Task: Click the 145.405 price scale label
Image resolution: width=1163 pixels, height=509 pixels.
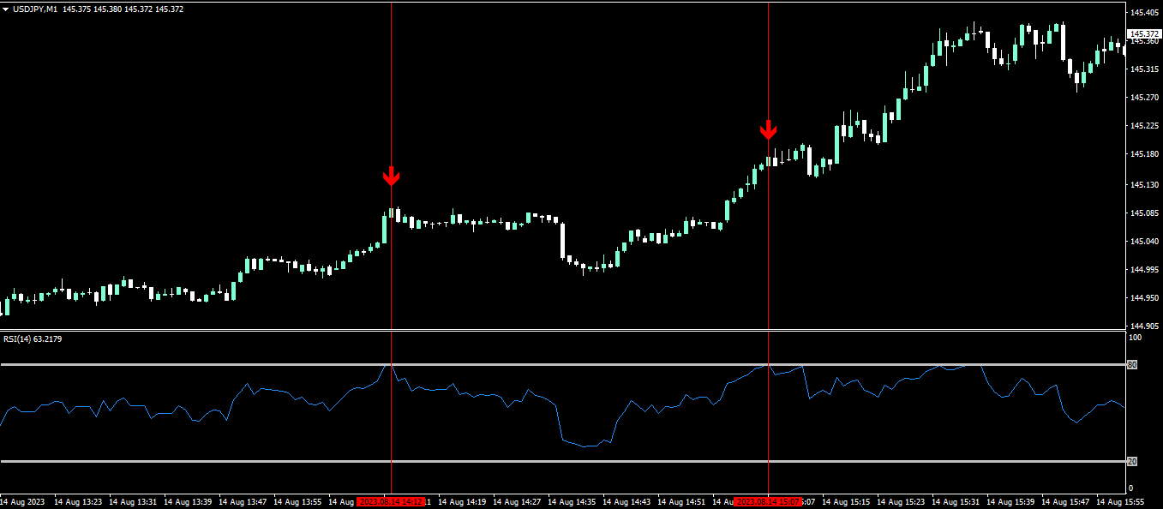Action: [1145, 12]
